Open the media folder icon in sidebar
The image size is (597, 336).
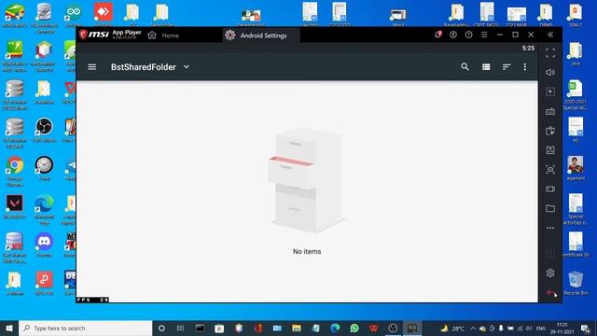click(550, 208)
